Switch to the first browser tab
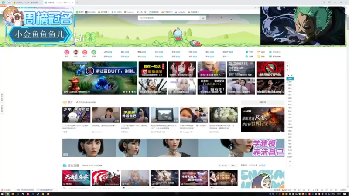 click(27, 3)
